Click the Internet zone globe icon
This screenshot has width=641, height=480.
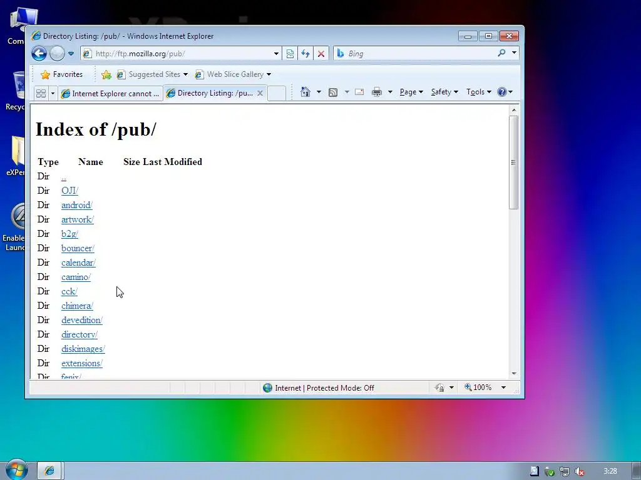coord(267,387)
